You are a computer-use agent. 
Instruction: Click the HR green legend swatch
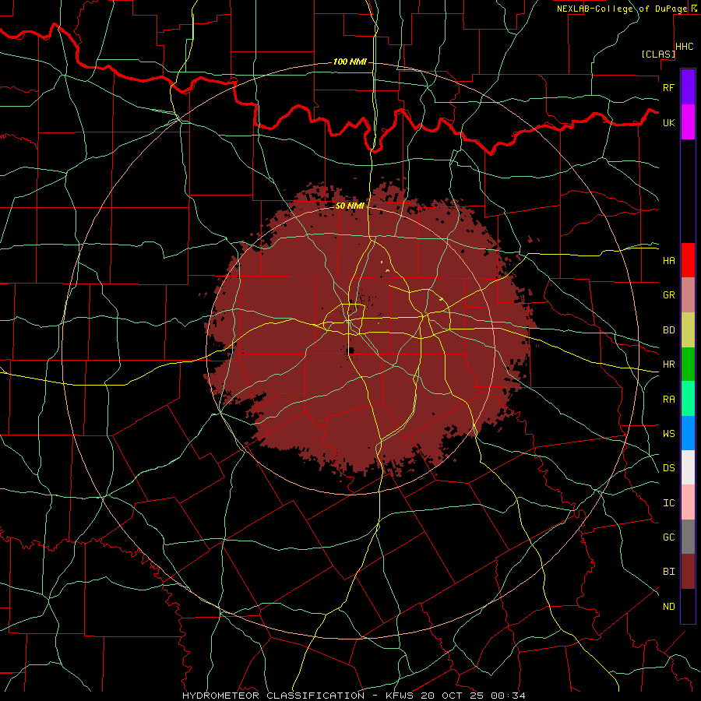coord(688,364)
